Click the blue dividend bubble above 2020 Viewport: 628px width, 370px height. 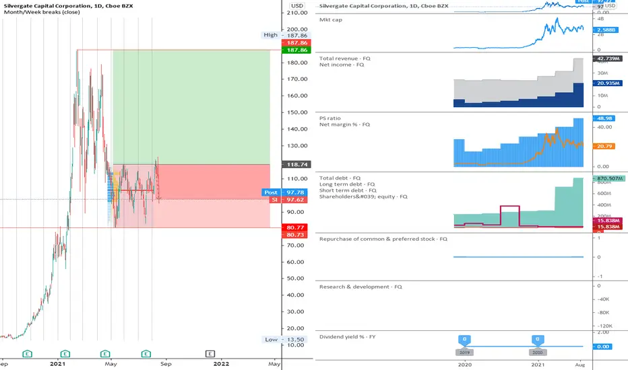(538, 340)
